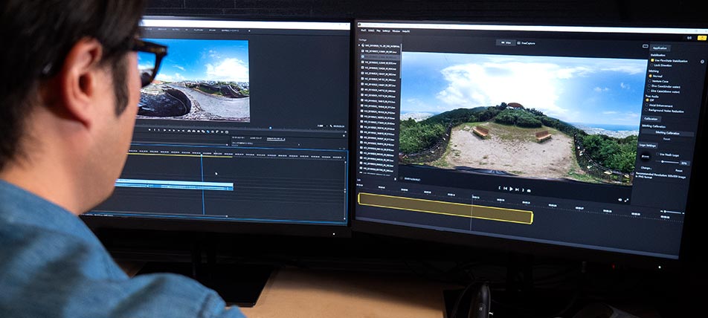This screenshot has width=708, height=318.
Task: Open the Logo Settings section
Action: (648, 145)
